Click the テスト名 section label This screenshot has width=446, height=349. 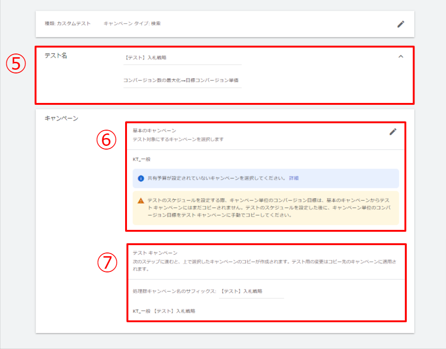56,55
